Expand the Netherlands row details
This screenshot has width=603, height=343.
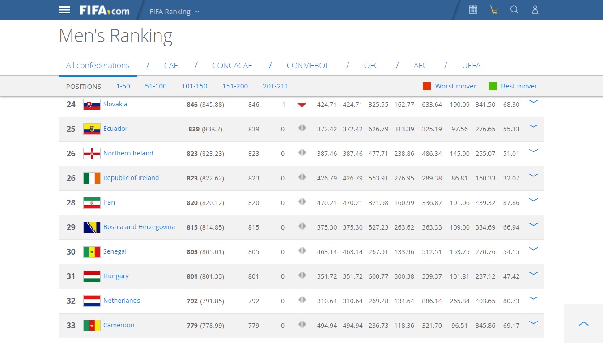click(533, 298)
